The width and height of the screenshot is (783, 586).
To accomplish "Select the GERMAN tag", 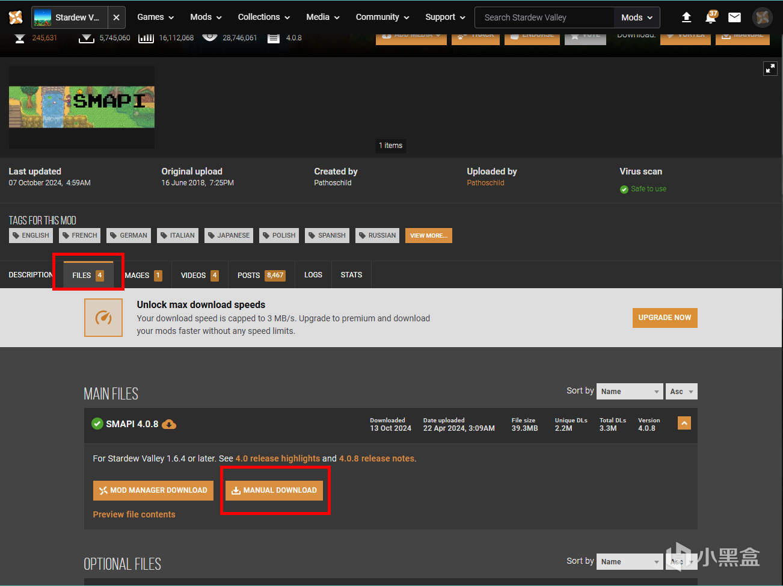I will pyautogui.click(x=129, y=235).
